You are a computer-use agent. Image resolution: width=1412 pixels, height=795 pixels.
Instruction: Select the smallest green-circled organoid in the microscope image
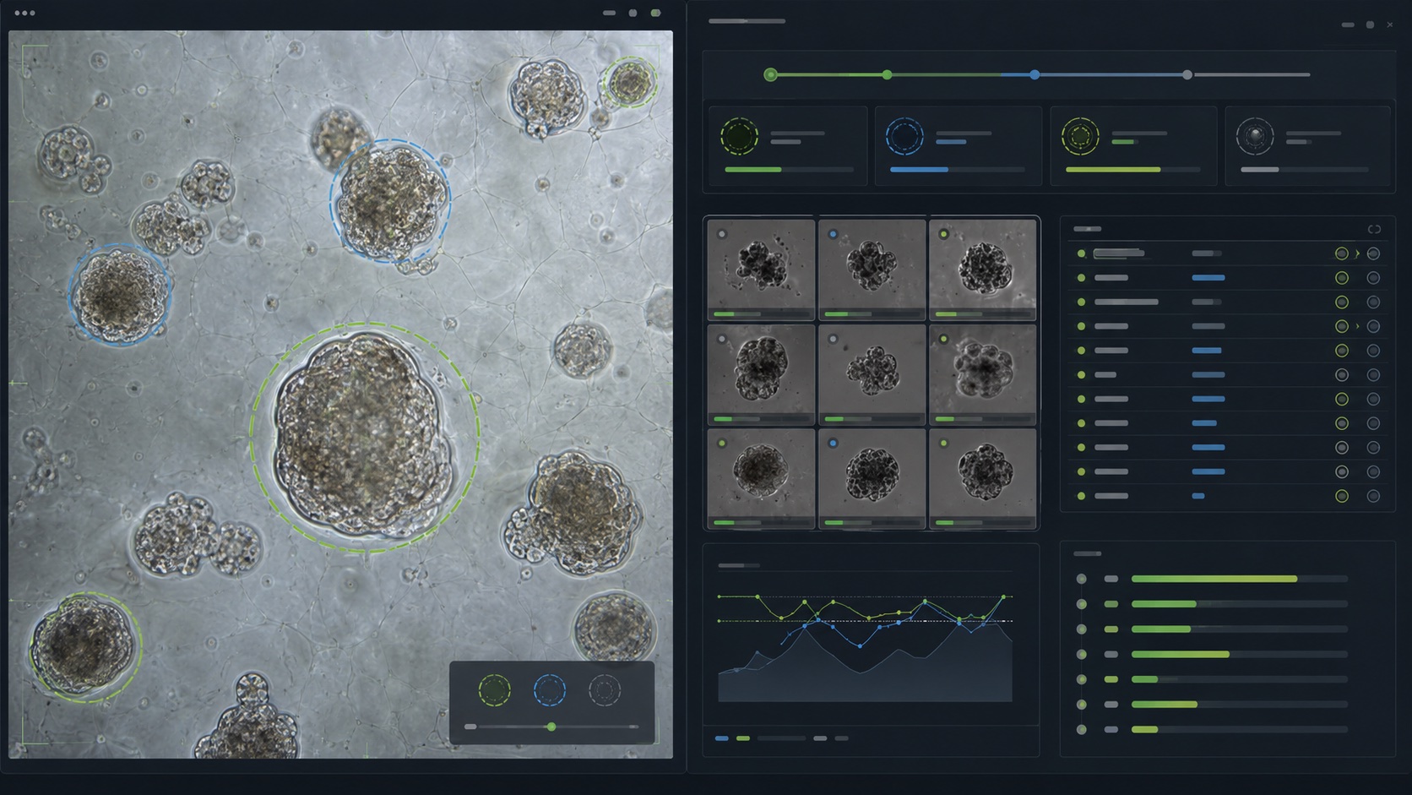629,82
